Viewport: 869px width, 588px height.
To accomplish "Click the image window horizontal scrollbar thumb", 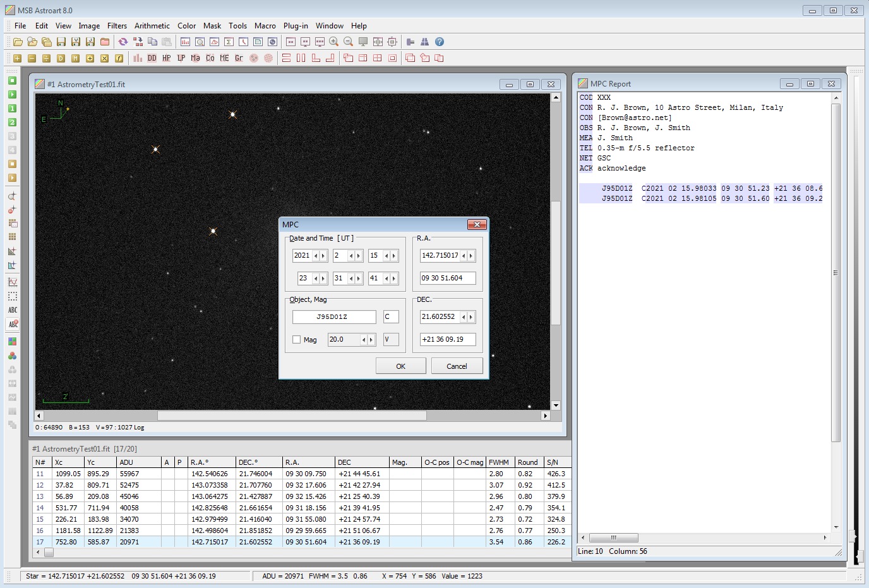I will pos(292,416).
